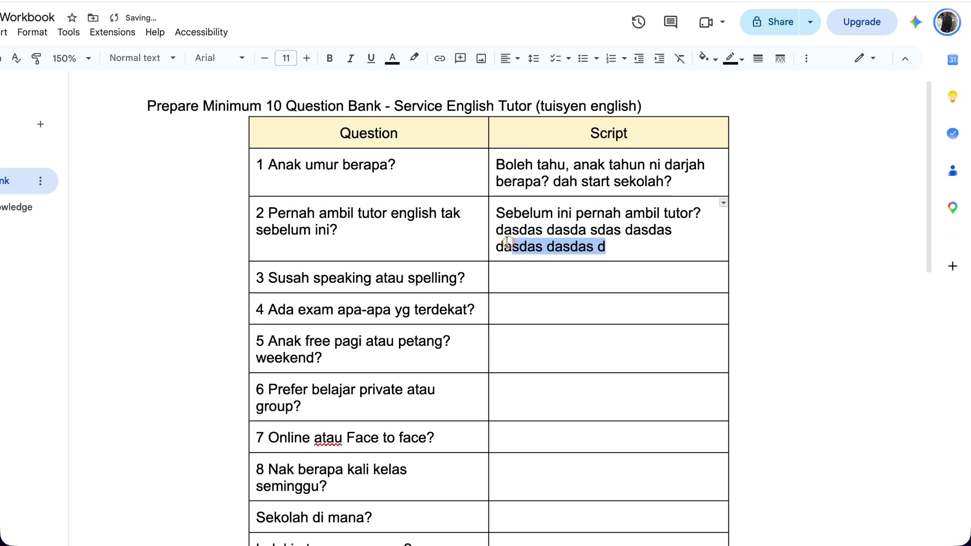The image size is (971, 546).
Task: Click the Upgrade button
Action: tap(862, 22)
